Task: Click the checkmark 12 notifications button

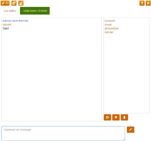Action: (5, 3)
